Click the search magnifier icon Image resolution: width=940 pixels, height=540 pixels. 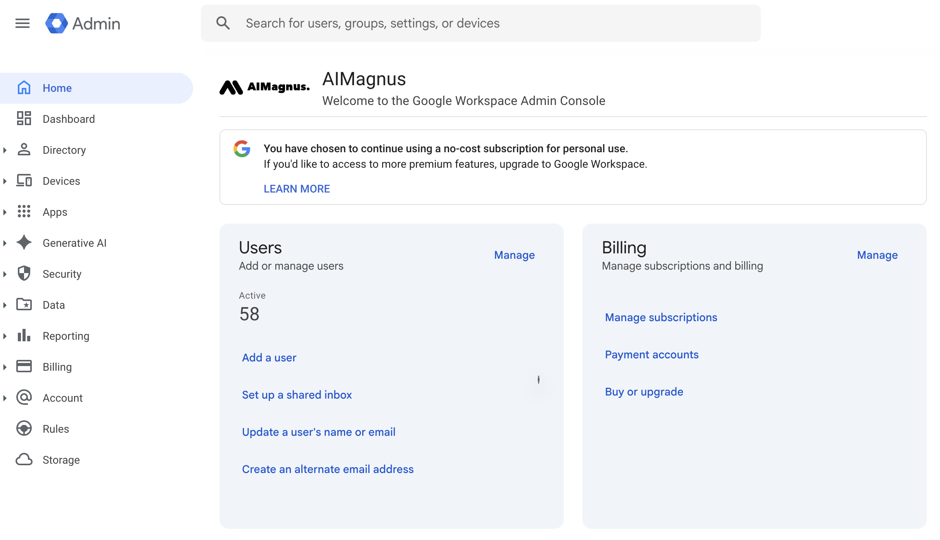coord(223,23)
